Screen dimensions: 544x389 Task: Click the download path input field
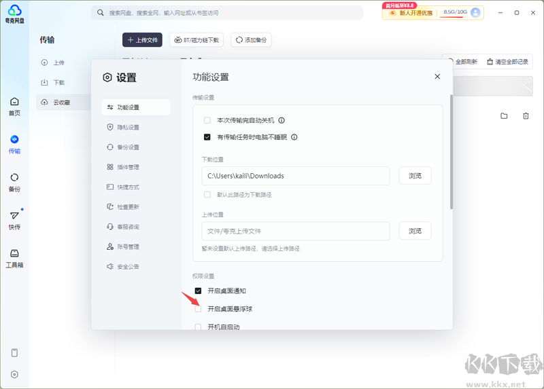296,176
